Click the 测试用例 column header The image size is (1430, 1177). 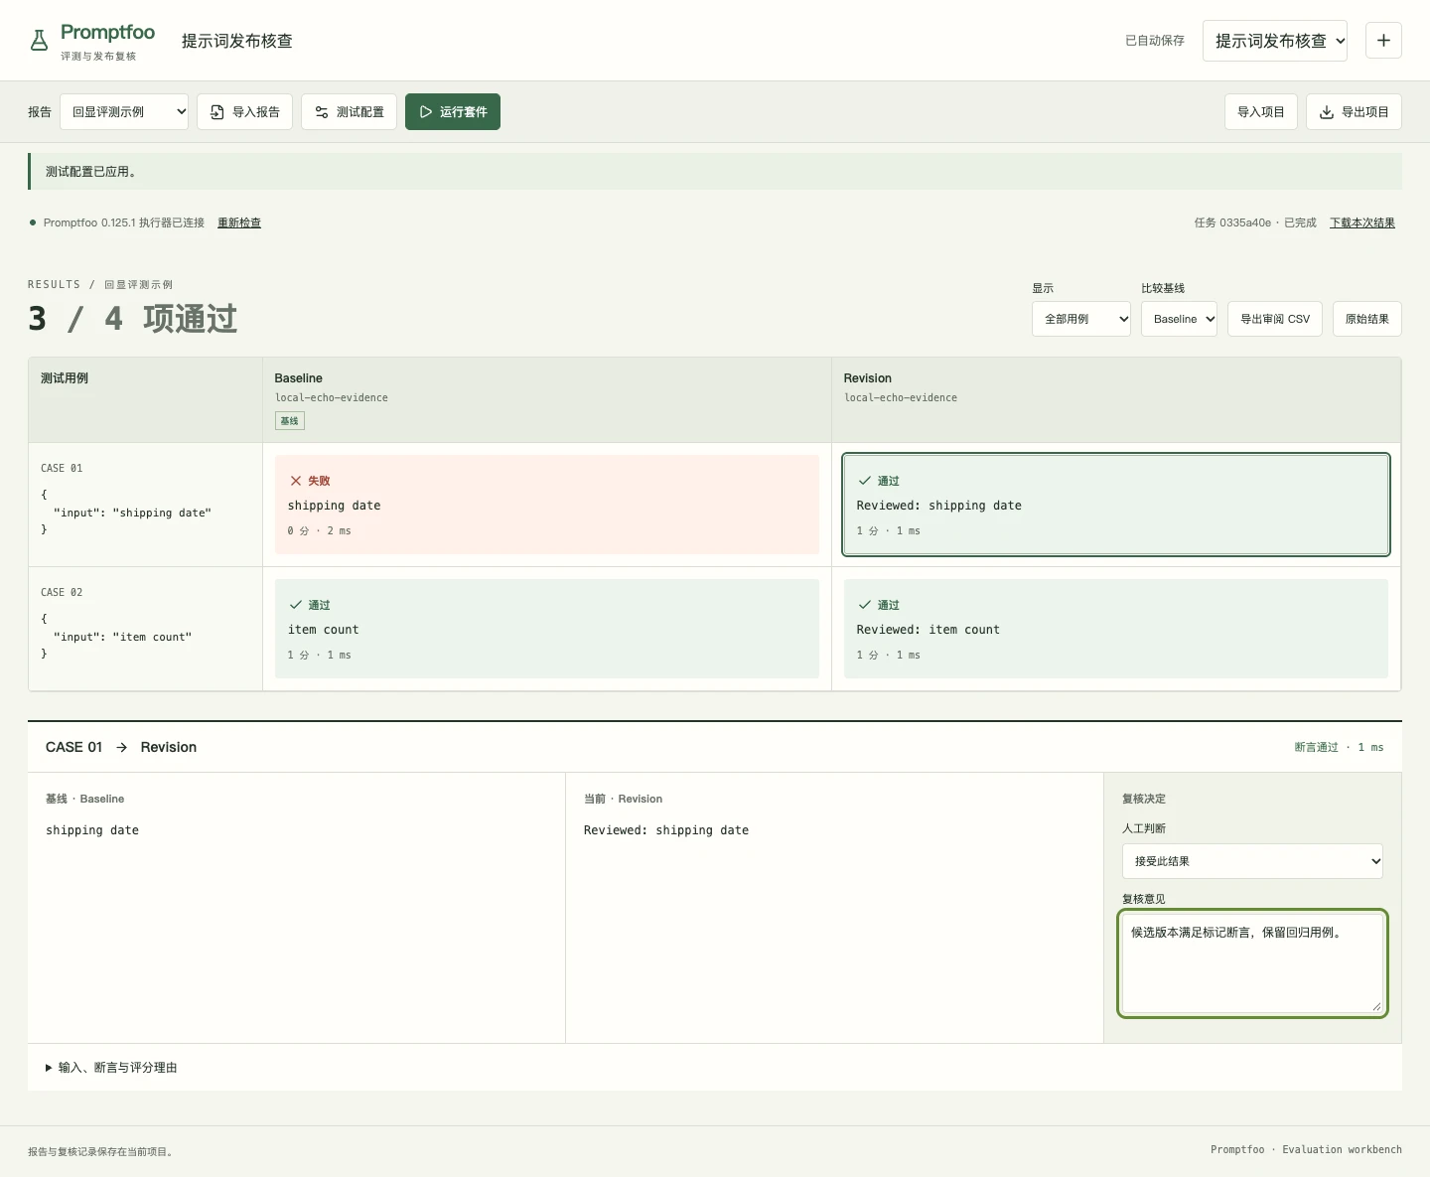(146, 400)
